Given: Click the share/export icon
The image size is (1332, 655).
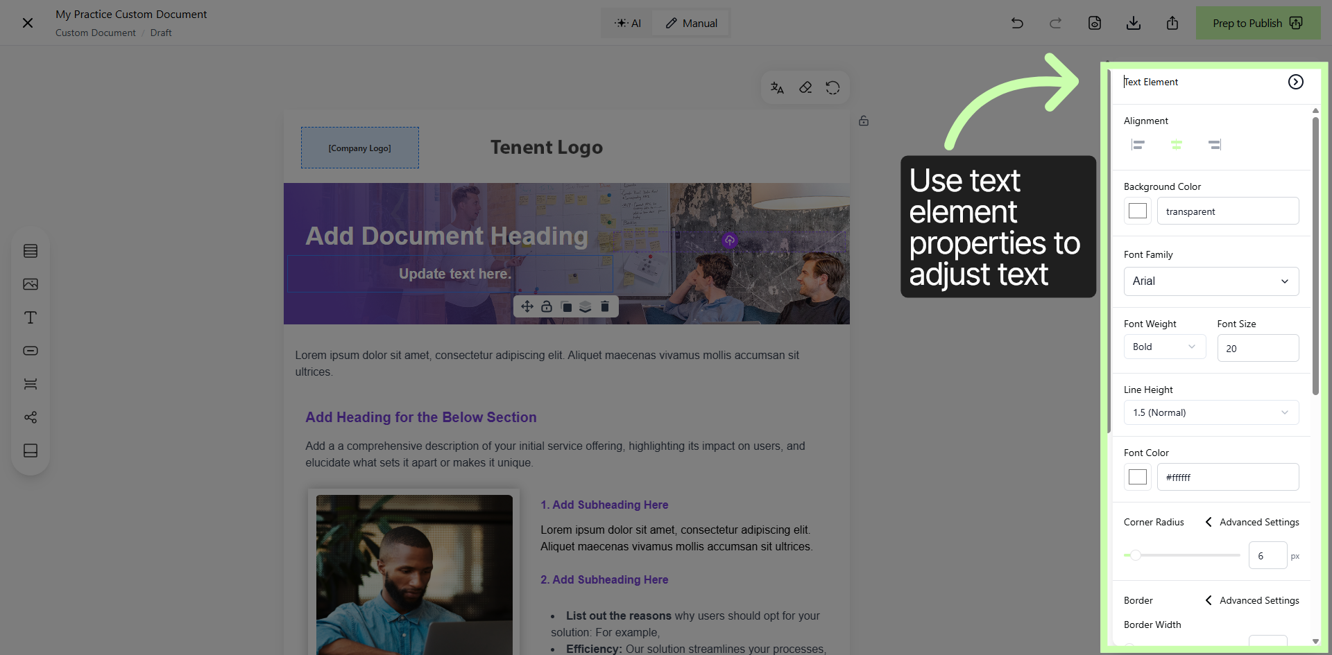Looking at the screenshot, I should point(1172,23).
